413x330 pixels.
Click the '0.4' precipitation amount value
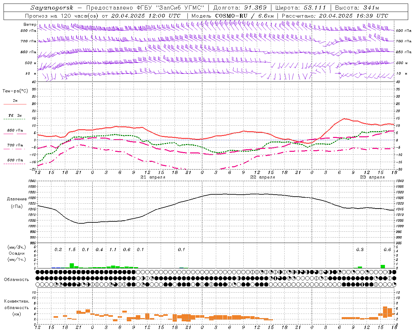99,250
